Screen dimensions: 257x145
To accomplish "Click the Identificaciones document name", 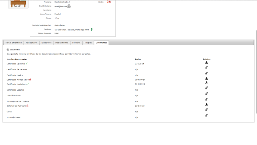I will click(14, 95).
